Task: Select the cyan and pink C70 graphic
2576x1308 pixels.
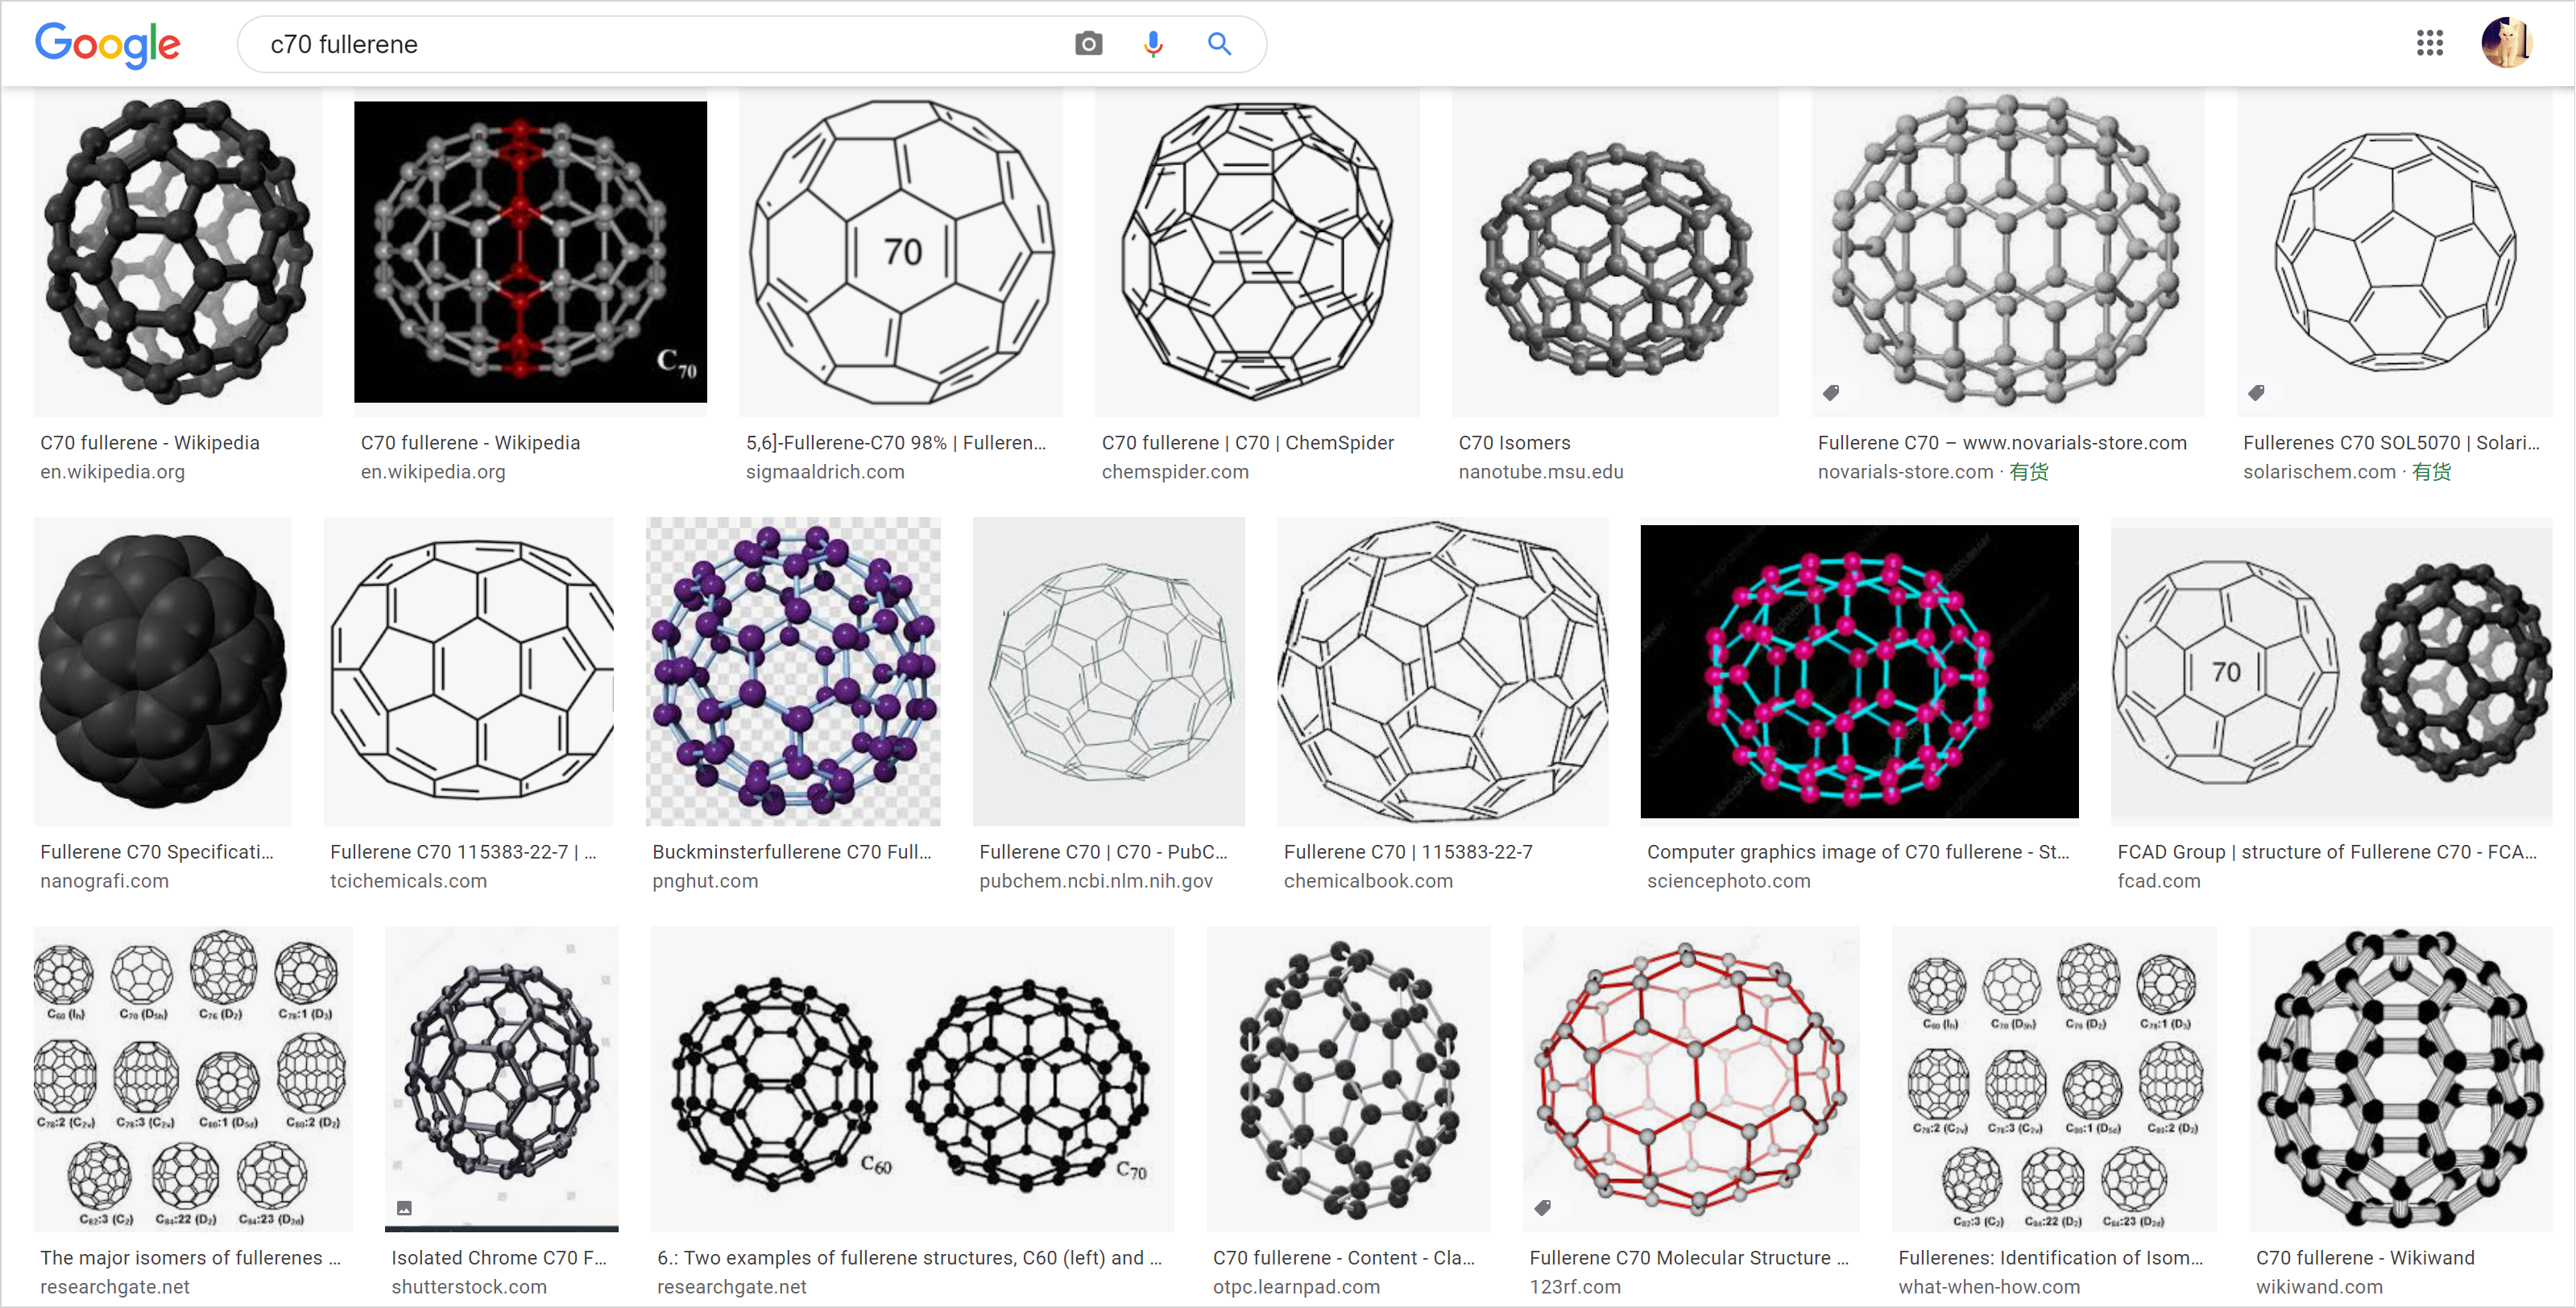Action: point(1858,672)
